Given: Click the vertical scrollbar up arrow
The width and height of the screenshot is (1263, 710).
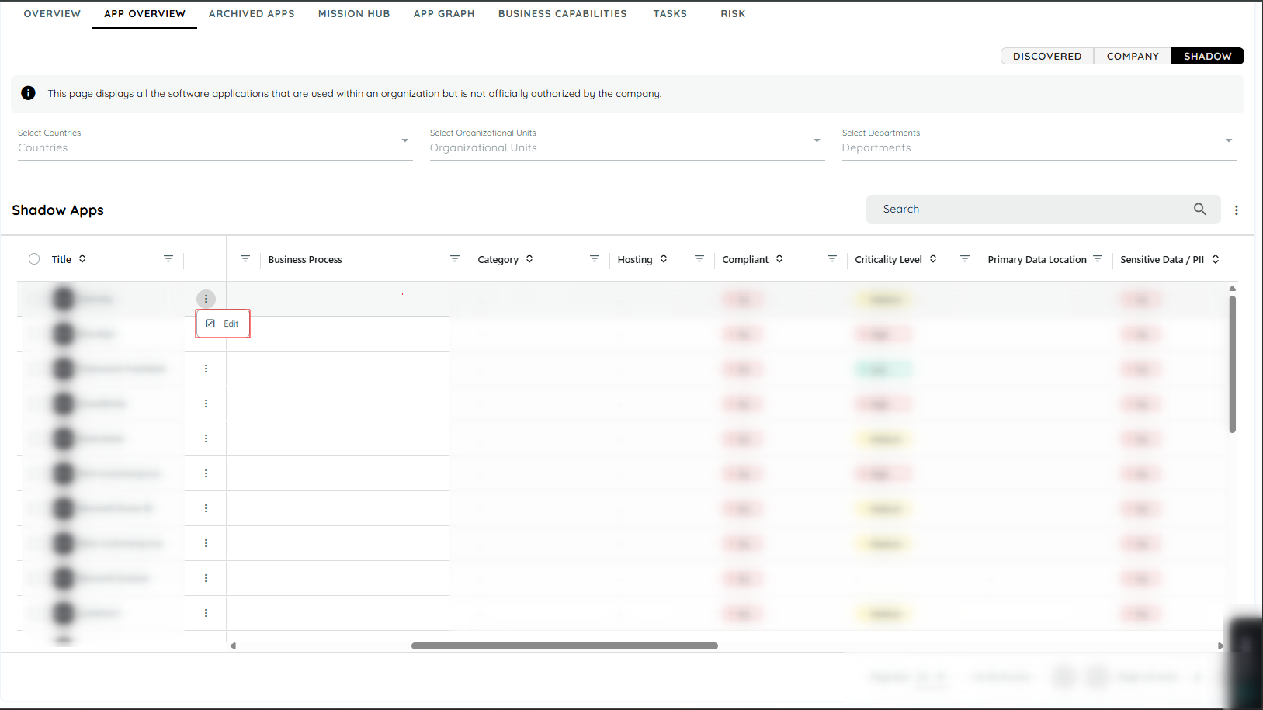Looking at the screenshot, I should [x=1233, y=288].
